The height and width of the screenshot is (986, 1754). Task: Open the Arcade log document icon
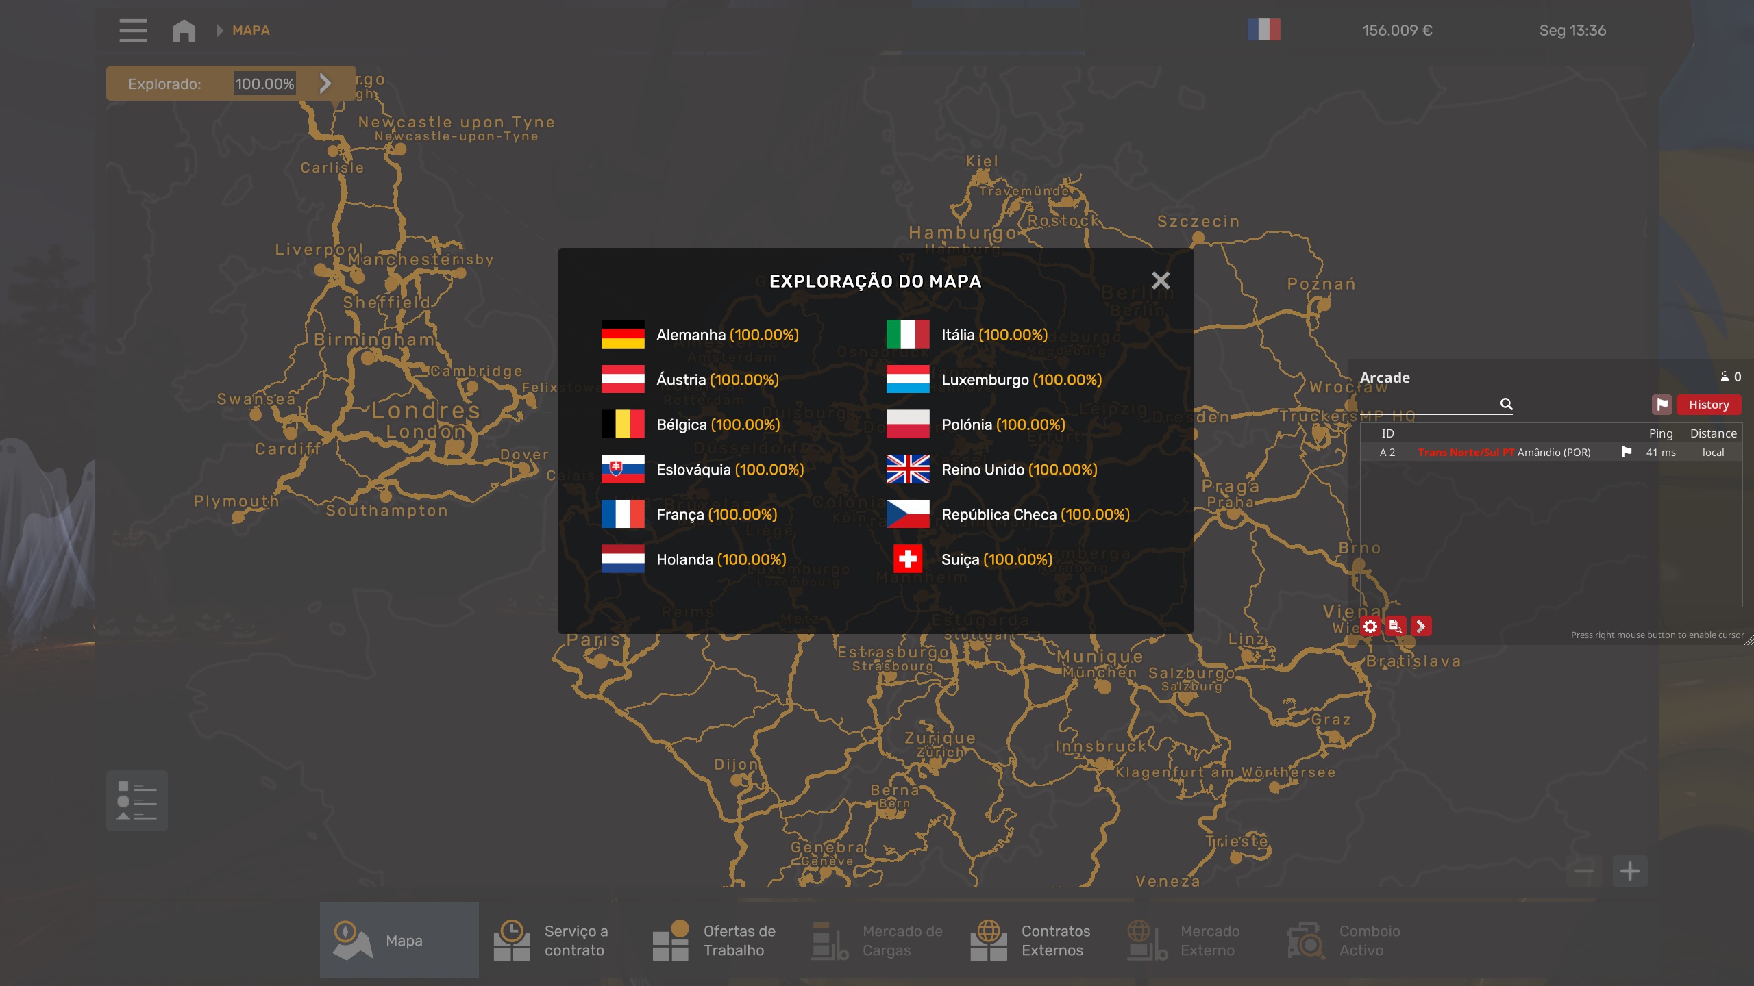click(1395, 627)
